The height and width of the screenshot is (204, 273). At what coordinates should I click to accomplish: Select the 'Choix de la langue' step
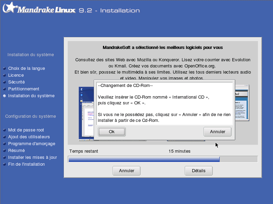click(x=26, y=68)
